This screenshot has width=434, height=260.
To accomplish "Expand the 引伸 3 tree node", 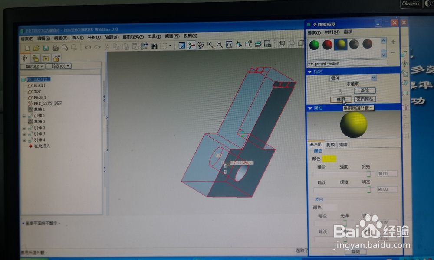I will 24,134.
